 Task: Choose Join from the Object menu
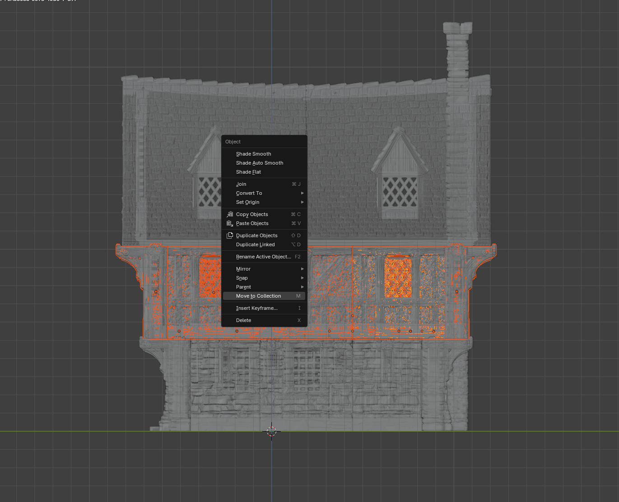point(241,184)
